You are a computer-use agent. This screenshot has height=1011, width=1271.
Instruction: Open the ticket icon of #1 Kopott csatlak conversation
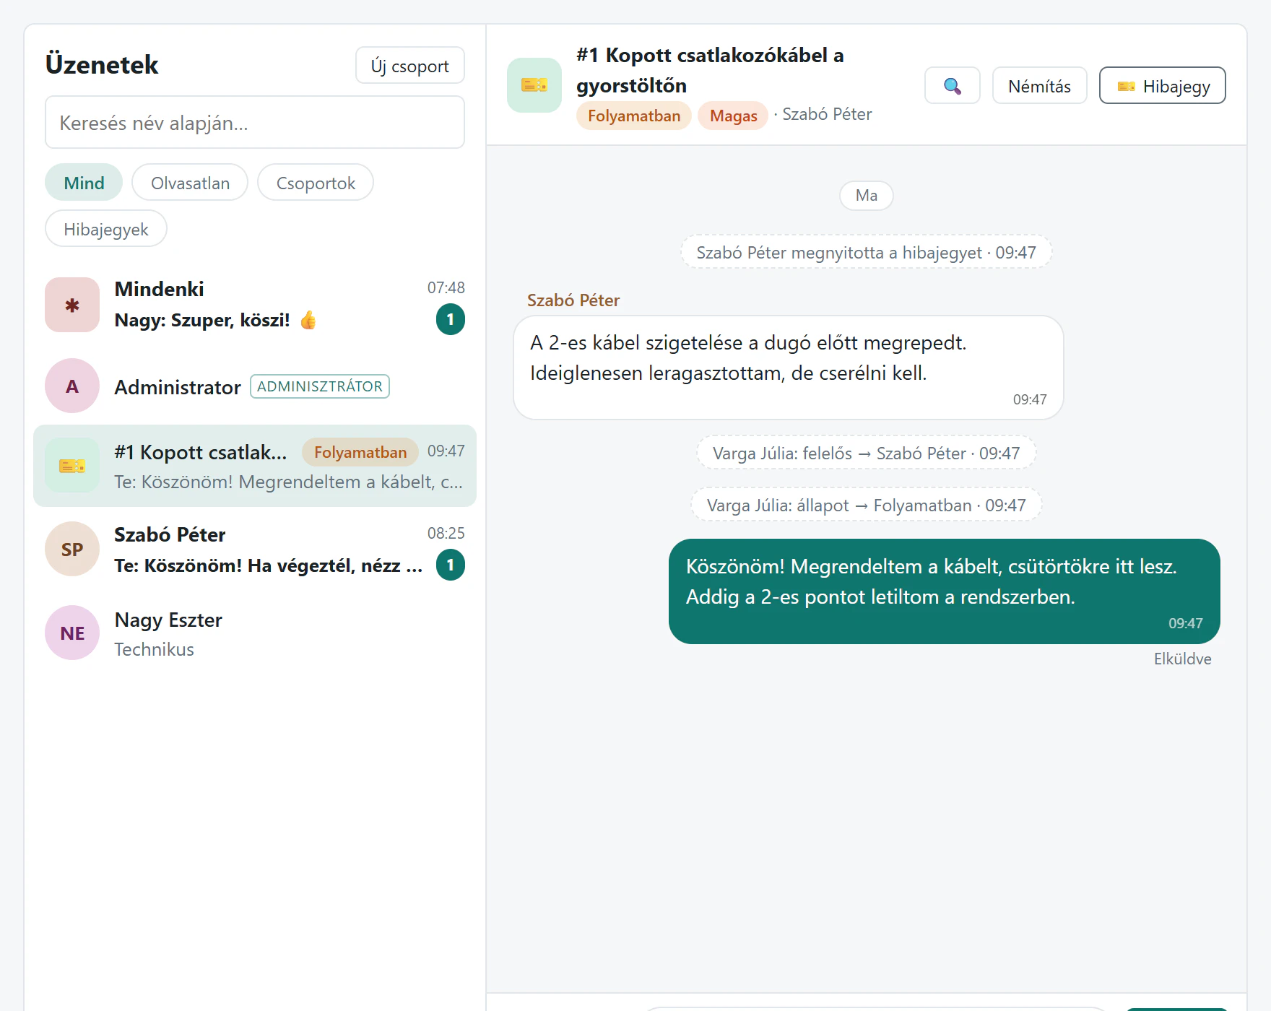(72, 466)
